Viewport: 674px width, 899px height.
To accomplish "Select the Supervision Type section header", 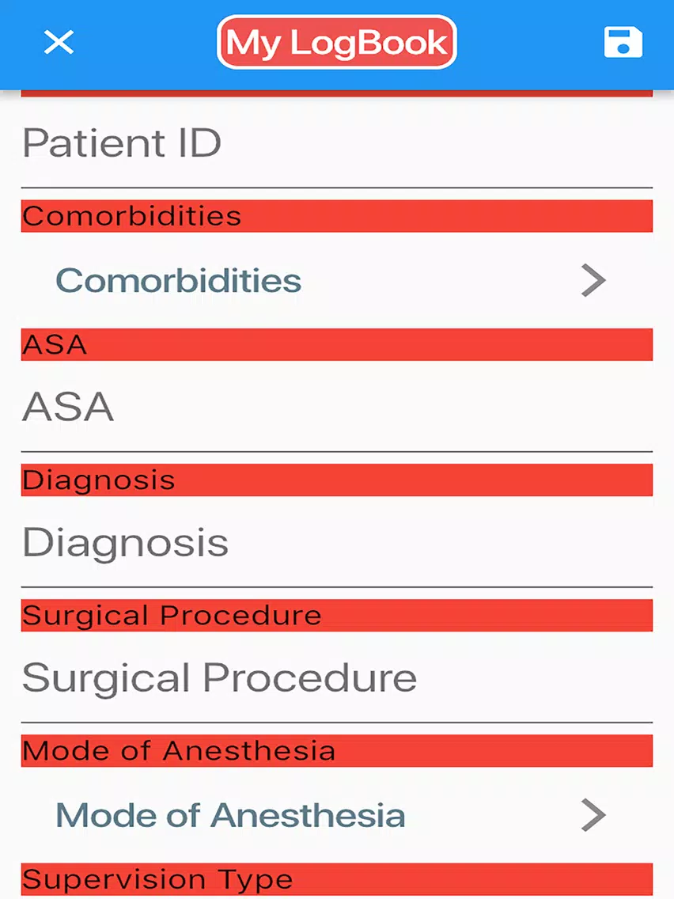I will [336, 879].
